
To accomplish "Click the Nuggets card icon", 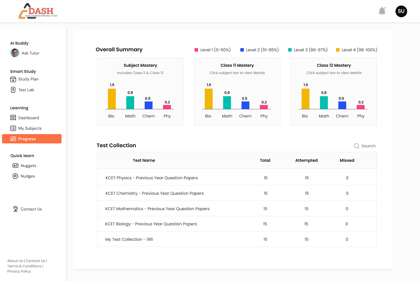I will coord(15,166).
